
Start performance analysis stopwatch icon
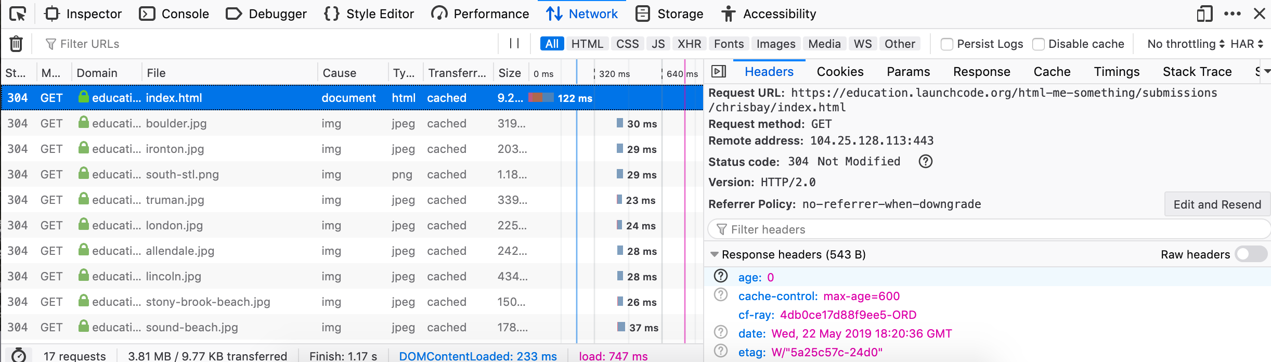point(19,355)
